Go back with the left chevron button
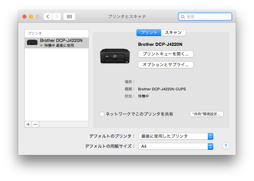Image resolution: width=254 pixels, height=181 pixels. [48, 17]
